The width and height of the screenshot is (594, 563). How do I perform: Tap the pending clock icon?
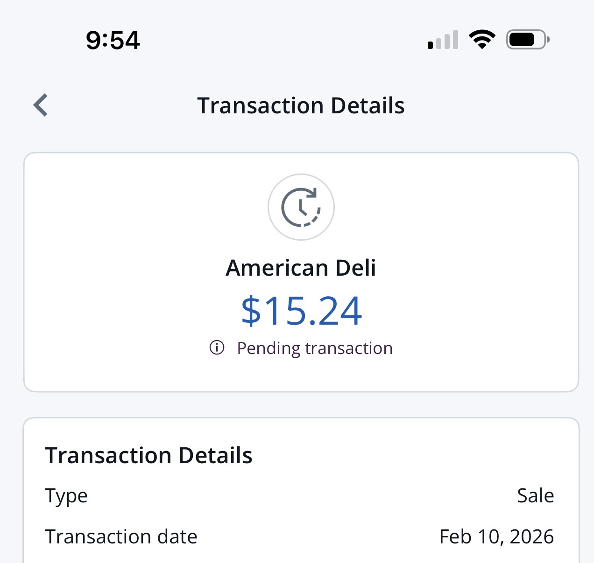point(301,207)
